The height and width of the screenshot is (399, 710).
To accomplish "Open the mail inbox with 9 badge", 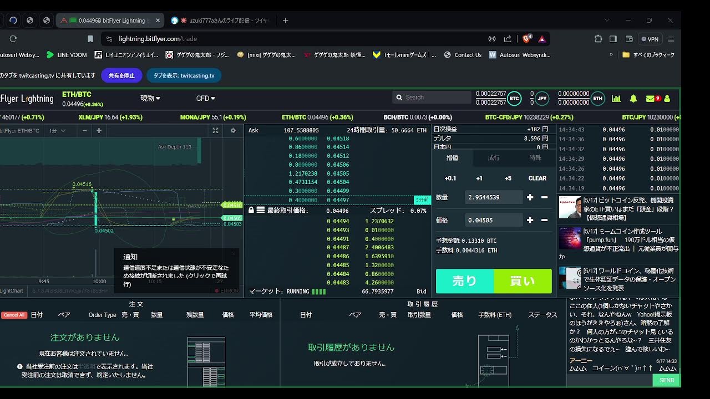I will (x=651, y=99).
